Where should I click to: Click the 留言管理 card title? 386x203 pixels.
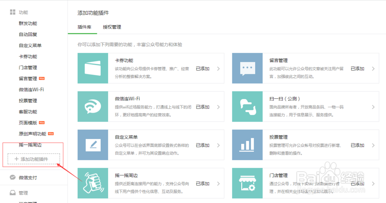click(278, 61)
